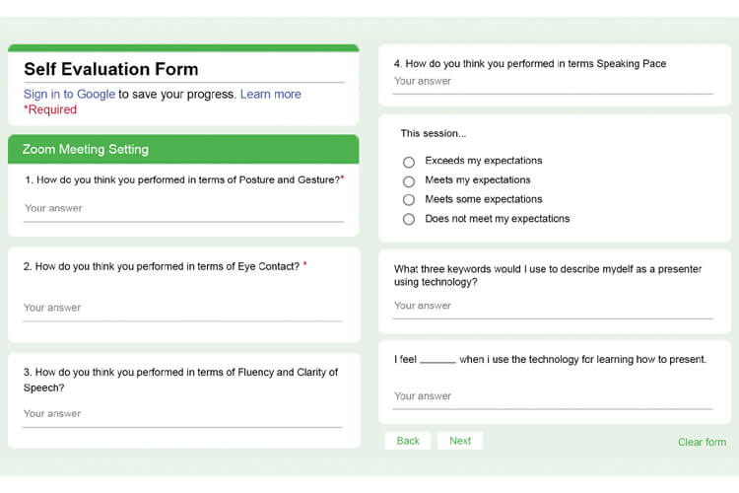The width and height of the screenshot is (739, 493).
Task: Click the Back button
Action: click(x=408, y=441)
